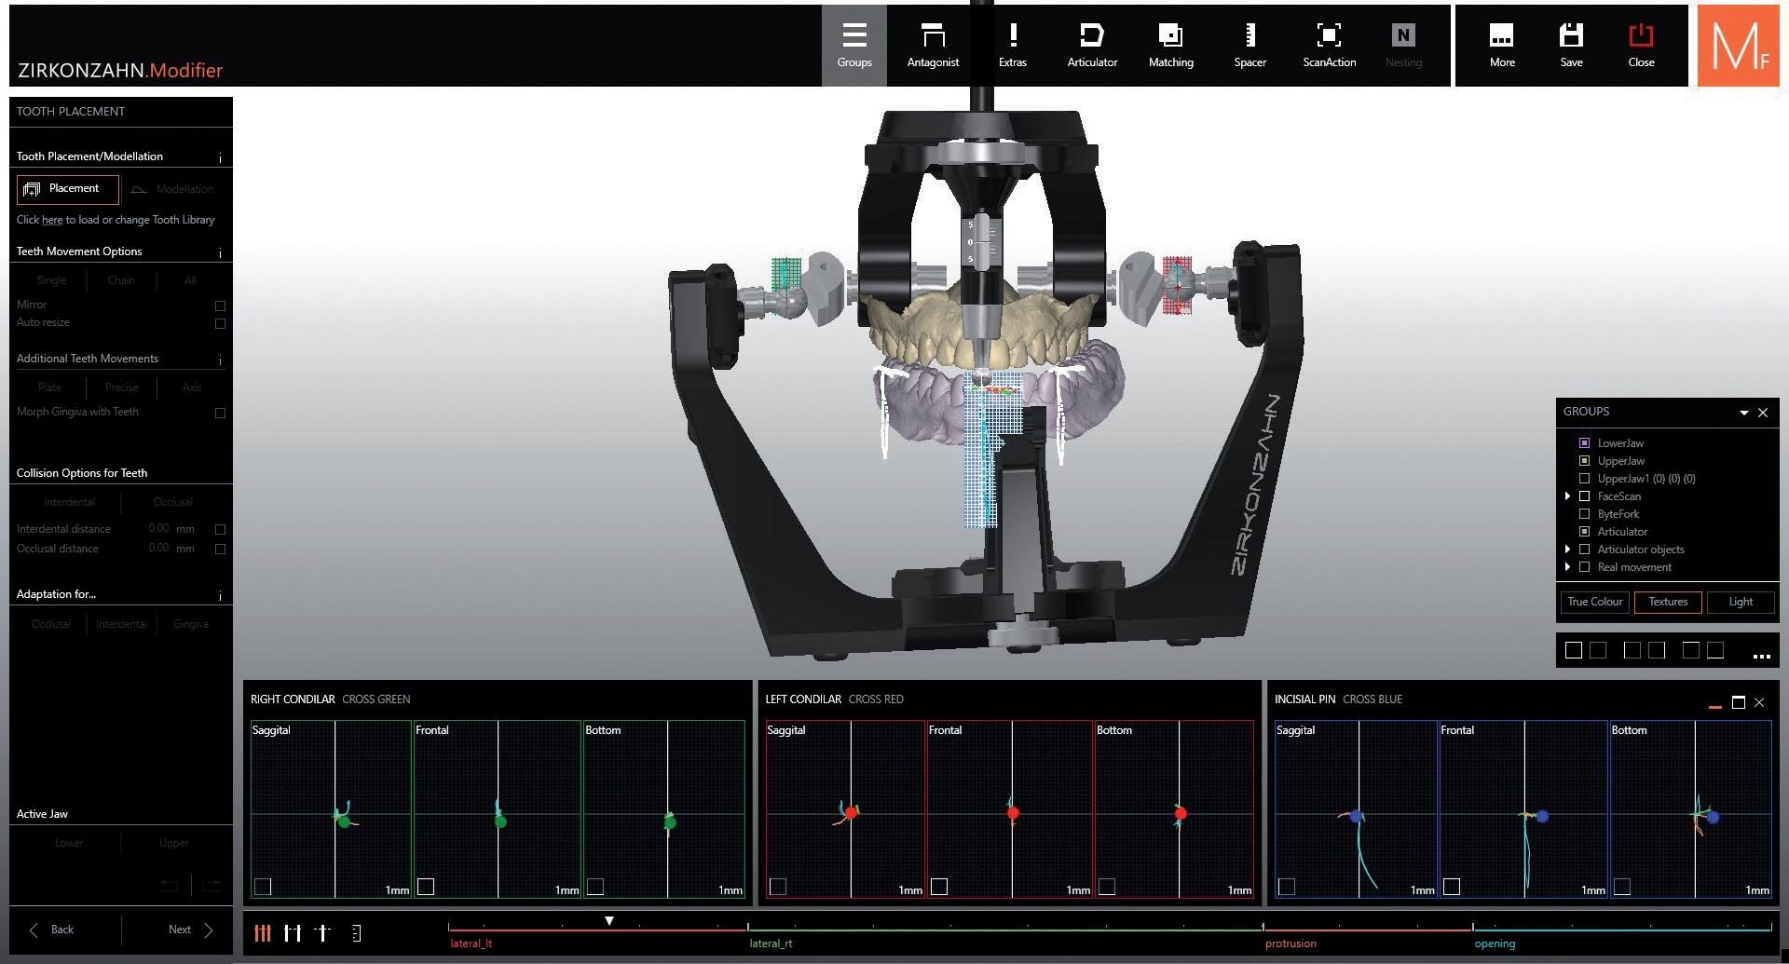Toggle checkbox in Right Condilar Saggital graph
Image resolution: width=1789 pixels, height=964 pixels.
pyautogui.click(x=263, y=887)
